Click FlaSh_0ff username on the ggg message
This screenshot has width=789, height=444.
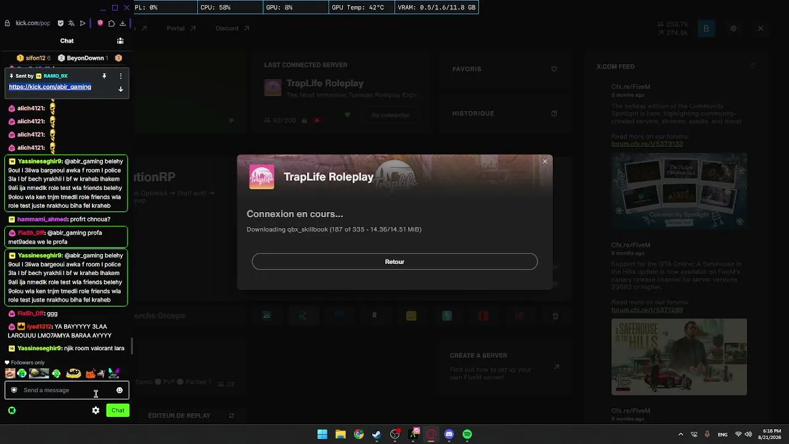click(x=31, y=314)
